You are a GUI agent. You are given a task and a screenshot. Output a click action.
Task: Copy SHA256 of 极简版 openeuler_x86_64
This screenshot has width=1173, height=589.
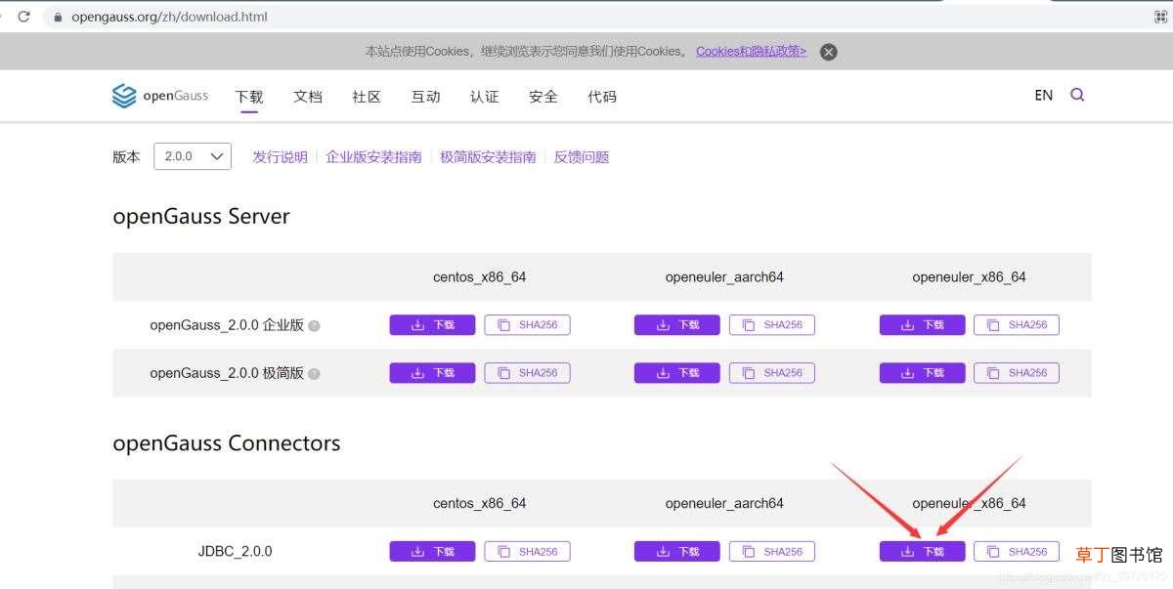[1017, 373]
